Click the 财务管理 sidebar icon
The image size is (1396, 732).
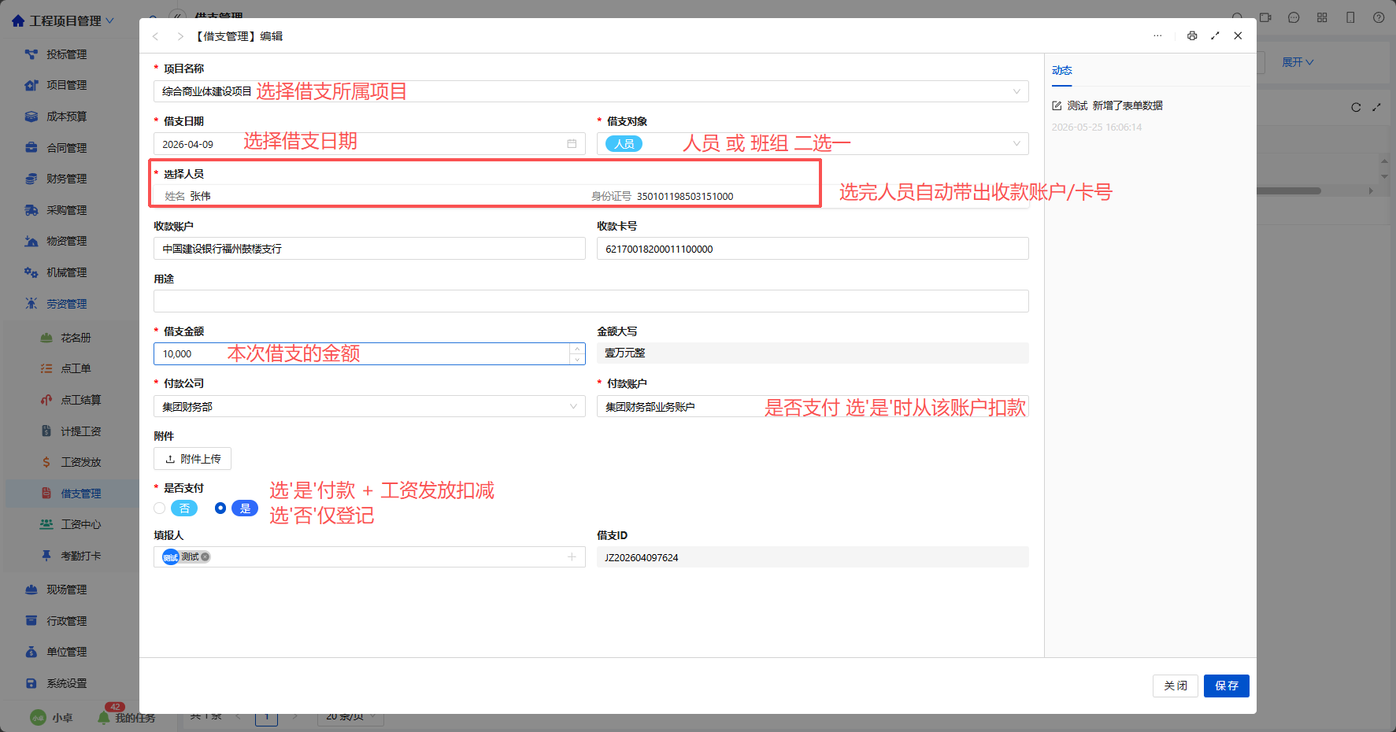coord(31,179)
